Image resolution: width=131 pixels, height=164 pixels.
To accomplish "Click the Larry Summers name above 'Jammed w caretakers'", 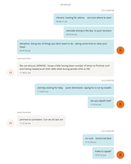I will click(x=24, y=112).
